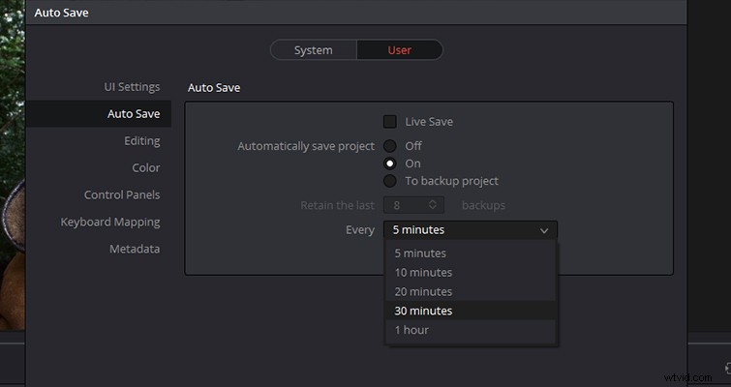
Task: Enable the Live Save checkbox
Action: click(x=390, y=122)
